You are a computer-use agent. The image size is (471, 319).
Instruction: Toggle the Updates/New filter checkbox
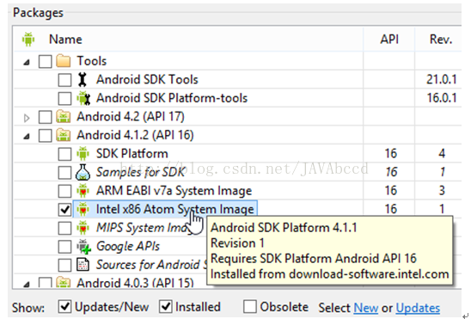pyautogui.click(x=64, y=307)
